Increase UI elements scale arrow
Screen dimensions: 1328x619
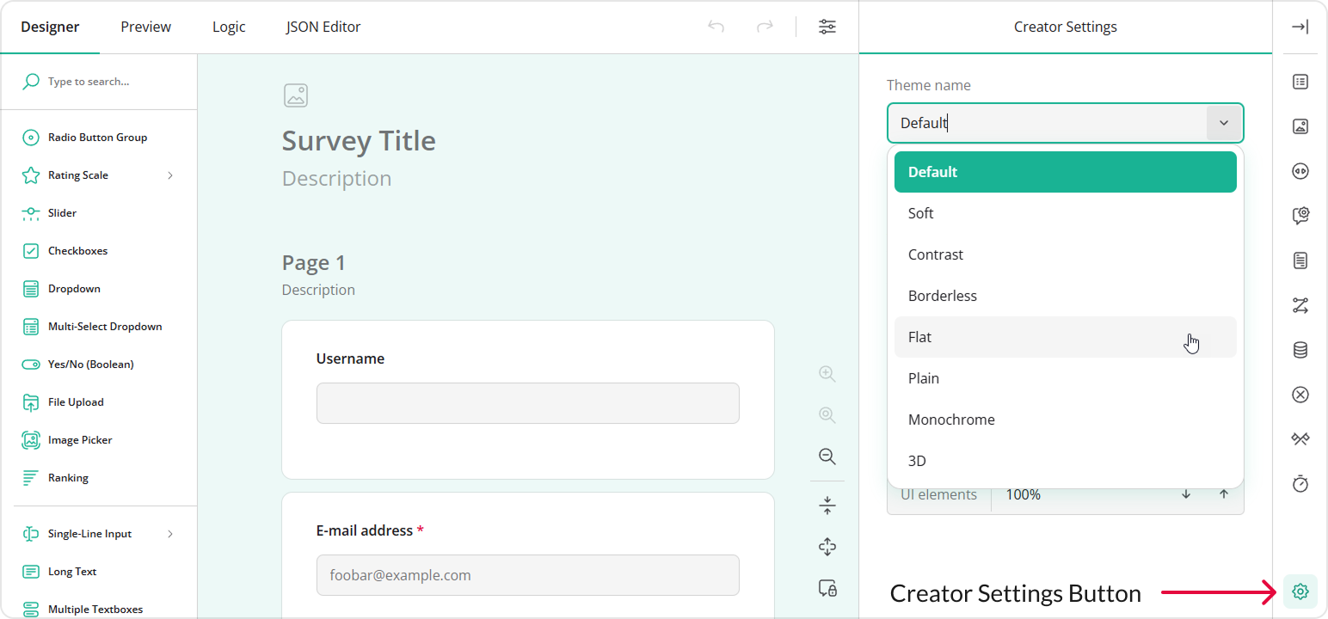coord(1224,494)
